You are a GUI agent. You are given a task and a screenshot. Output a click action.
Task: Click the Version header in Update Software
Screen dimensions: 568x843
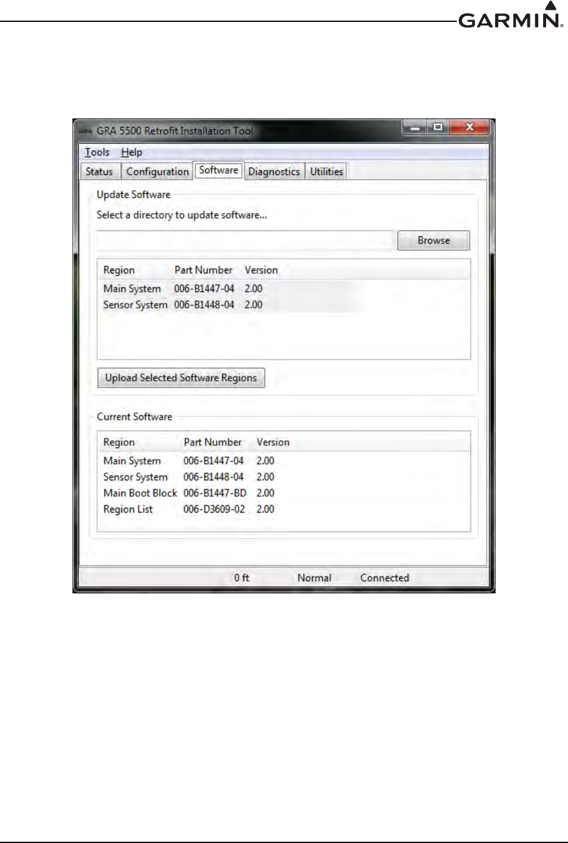click(261, 270)
